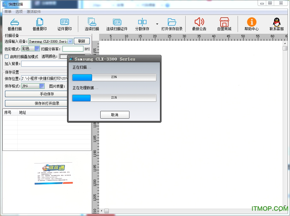Screen dimensions: 290x216
Task: Click the 普通复印 copy icon
Action: tap(40, 22)
